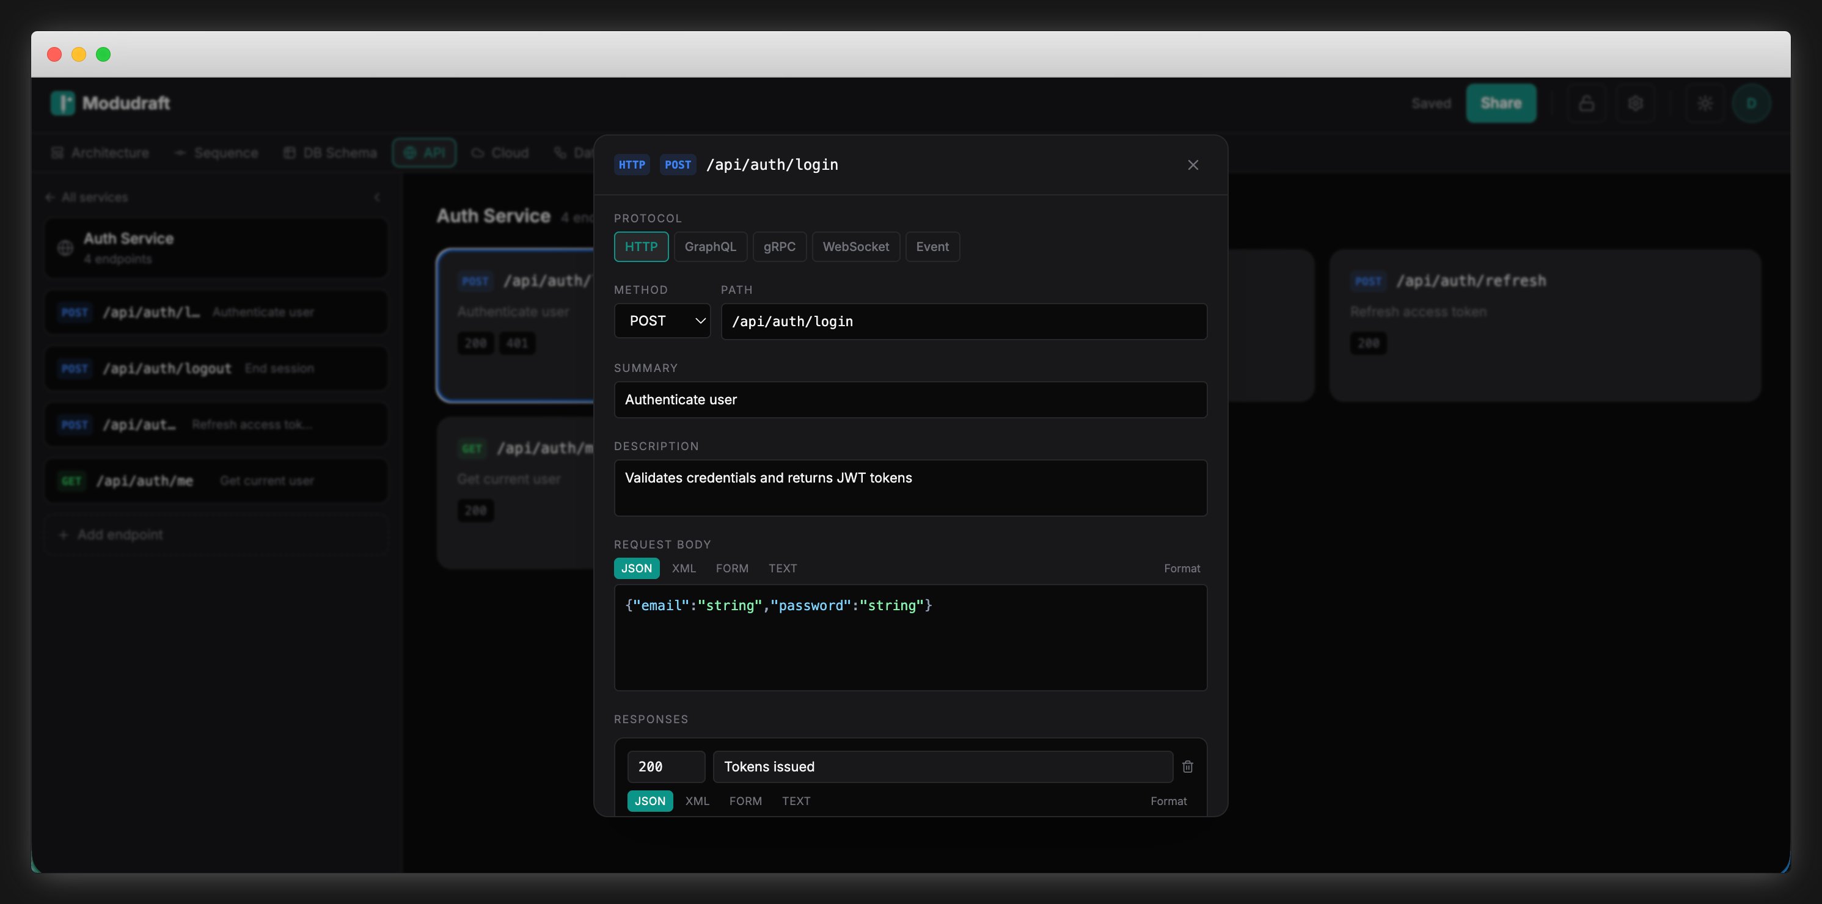Select JSON tab in the 200 response
This screenshot has width=1822, height=904.
click(650, 801)
